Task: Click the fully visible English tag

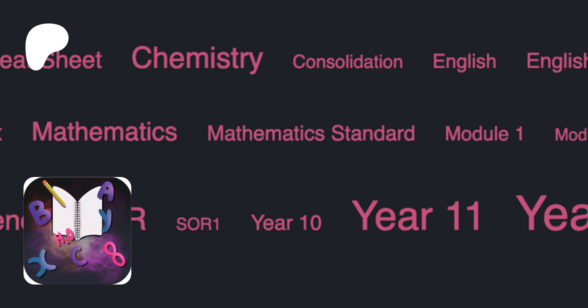Action: (464, 61)
